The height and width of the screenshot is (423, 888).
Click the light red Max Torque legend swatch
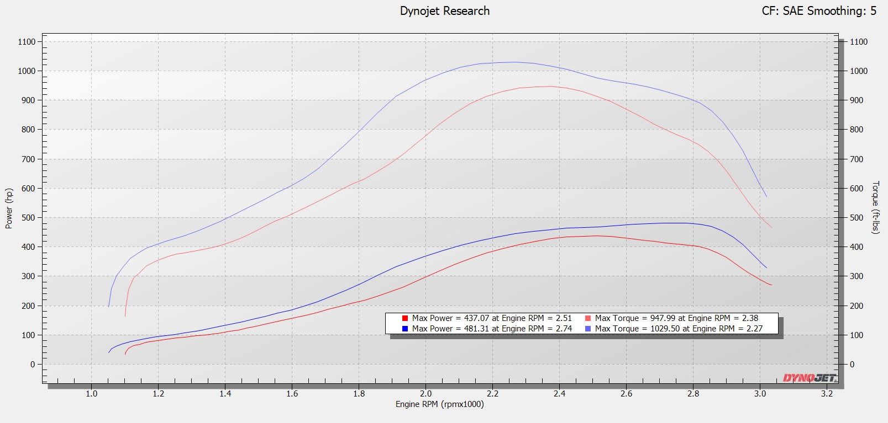(588, 318)
